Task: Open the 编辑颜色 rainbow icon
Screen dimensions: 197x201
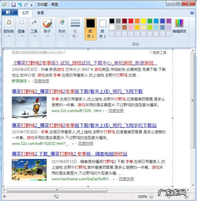Action: click(x=179, y=23)
